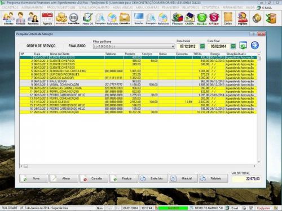
Task: Click the Matricial print button
Action: (183, 178)
